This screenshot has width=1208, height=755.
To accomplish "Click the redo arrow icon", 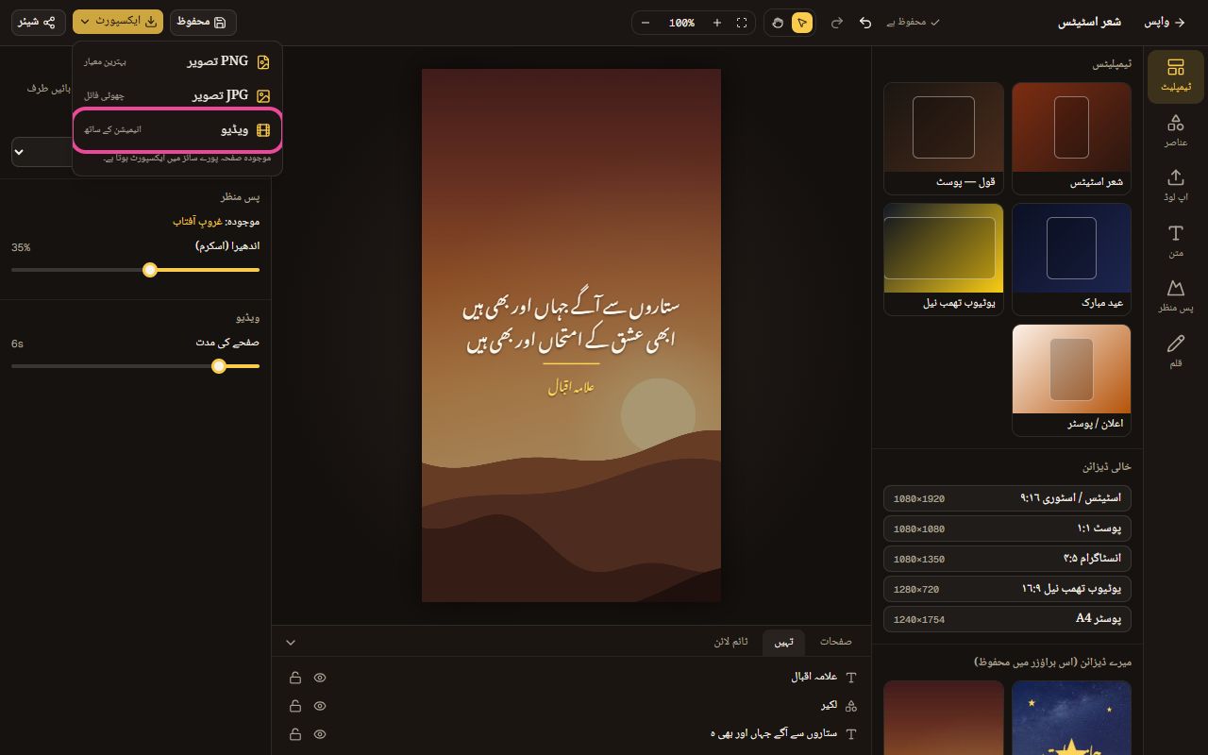I will point(836,23).
